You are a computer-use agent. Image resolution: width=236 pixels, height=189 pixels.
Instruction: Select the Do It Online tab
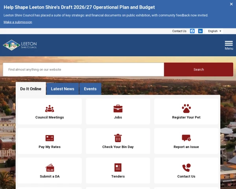pos(31,89)
